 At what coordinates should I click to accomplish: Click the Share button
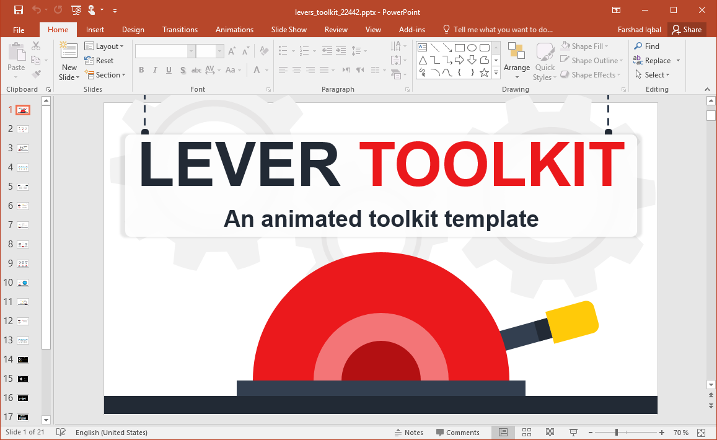click(x=687, y=29)
